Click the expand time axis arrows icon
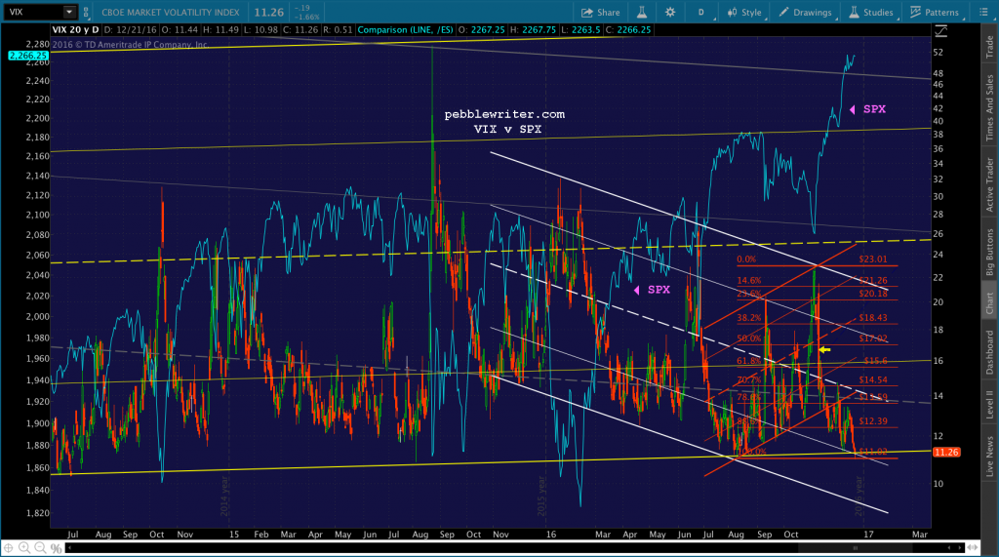The height and width of the screenshot is (557, 999). (973, 547)
